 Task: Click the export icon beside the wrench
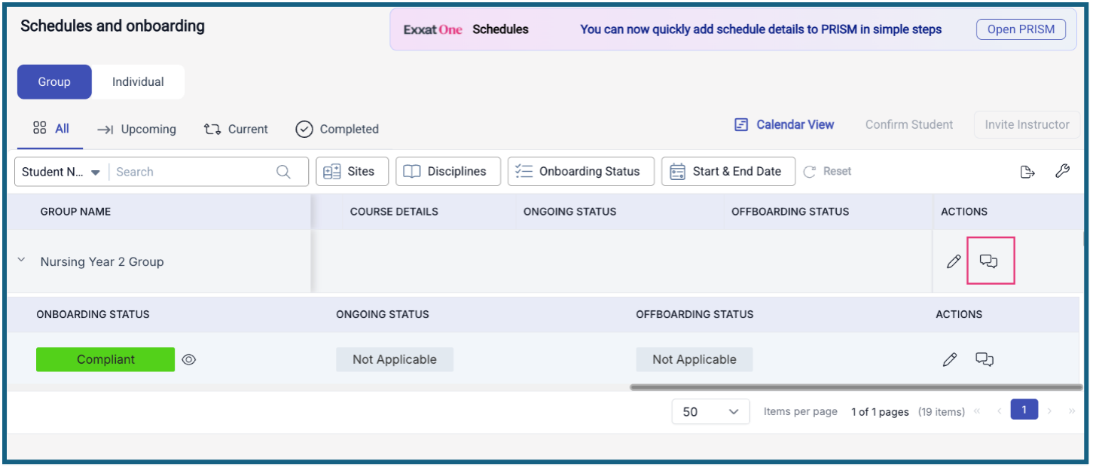[1027, 172]
